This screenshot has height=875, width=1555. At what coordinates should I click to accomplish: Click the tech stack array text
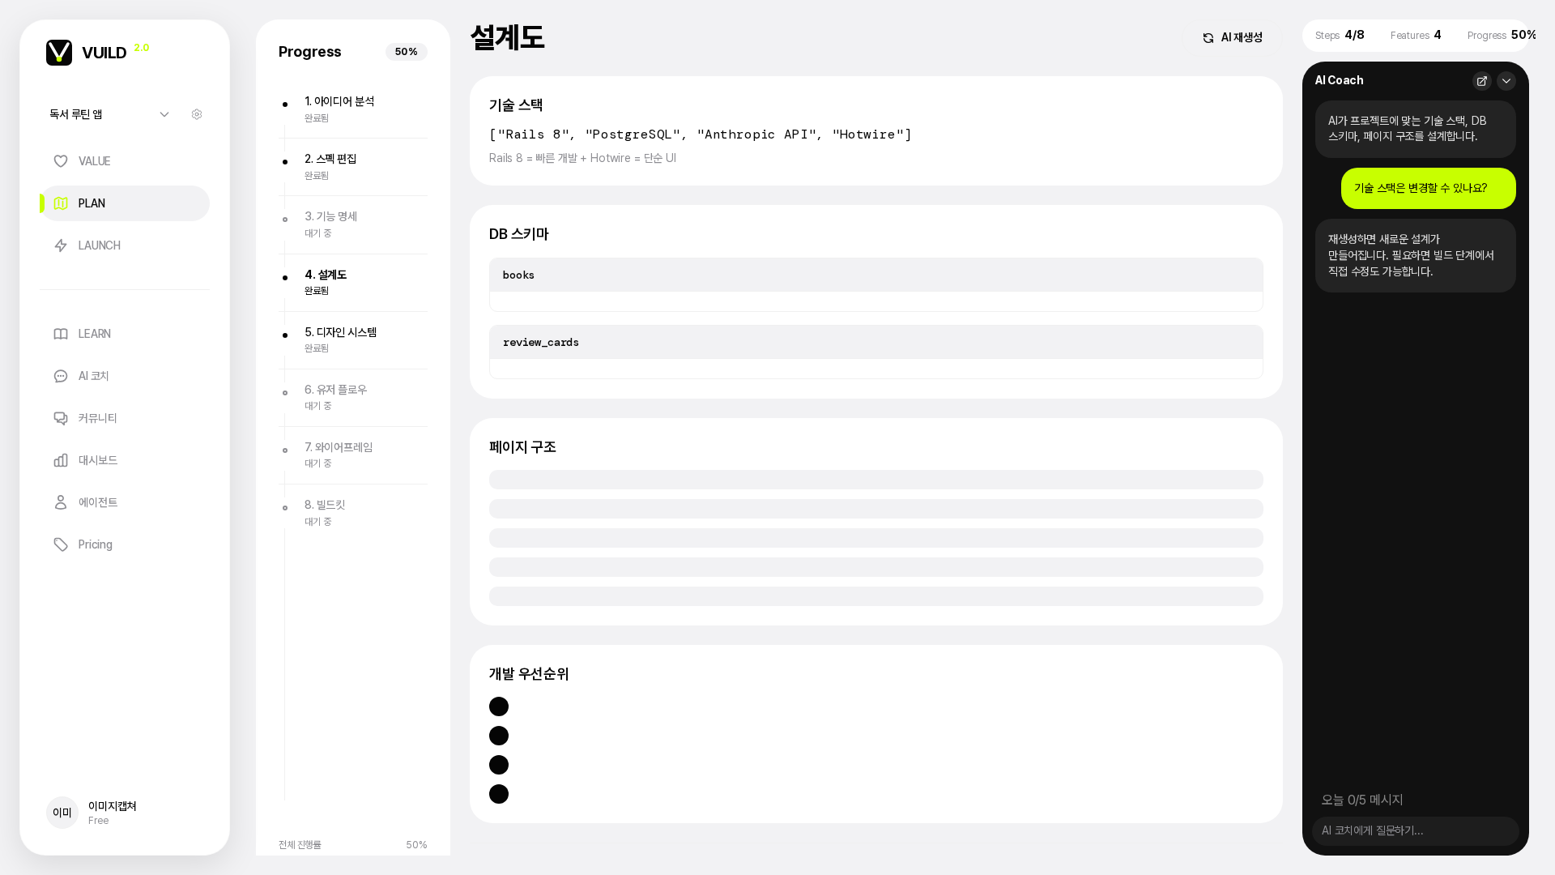(701, 134)
